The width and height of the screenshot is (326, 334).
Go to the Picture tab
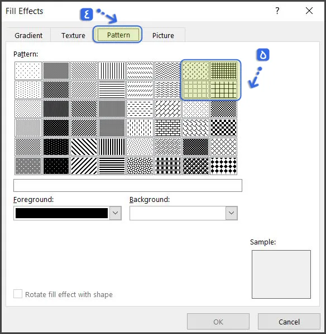(x=163, y=35)
